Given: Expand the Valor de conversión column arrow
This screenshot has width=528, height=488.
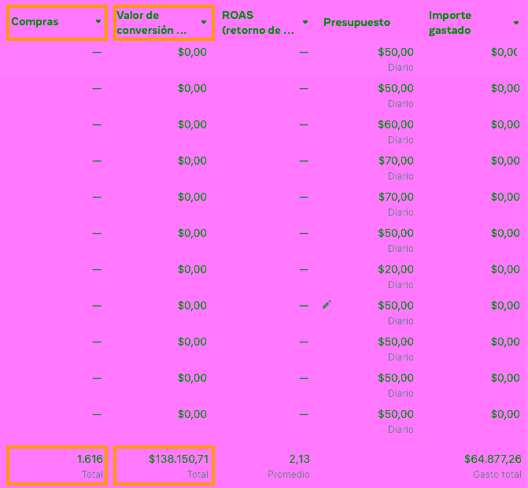Looking at the screenshot, I should point(204,23).
